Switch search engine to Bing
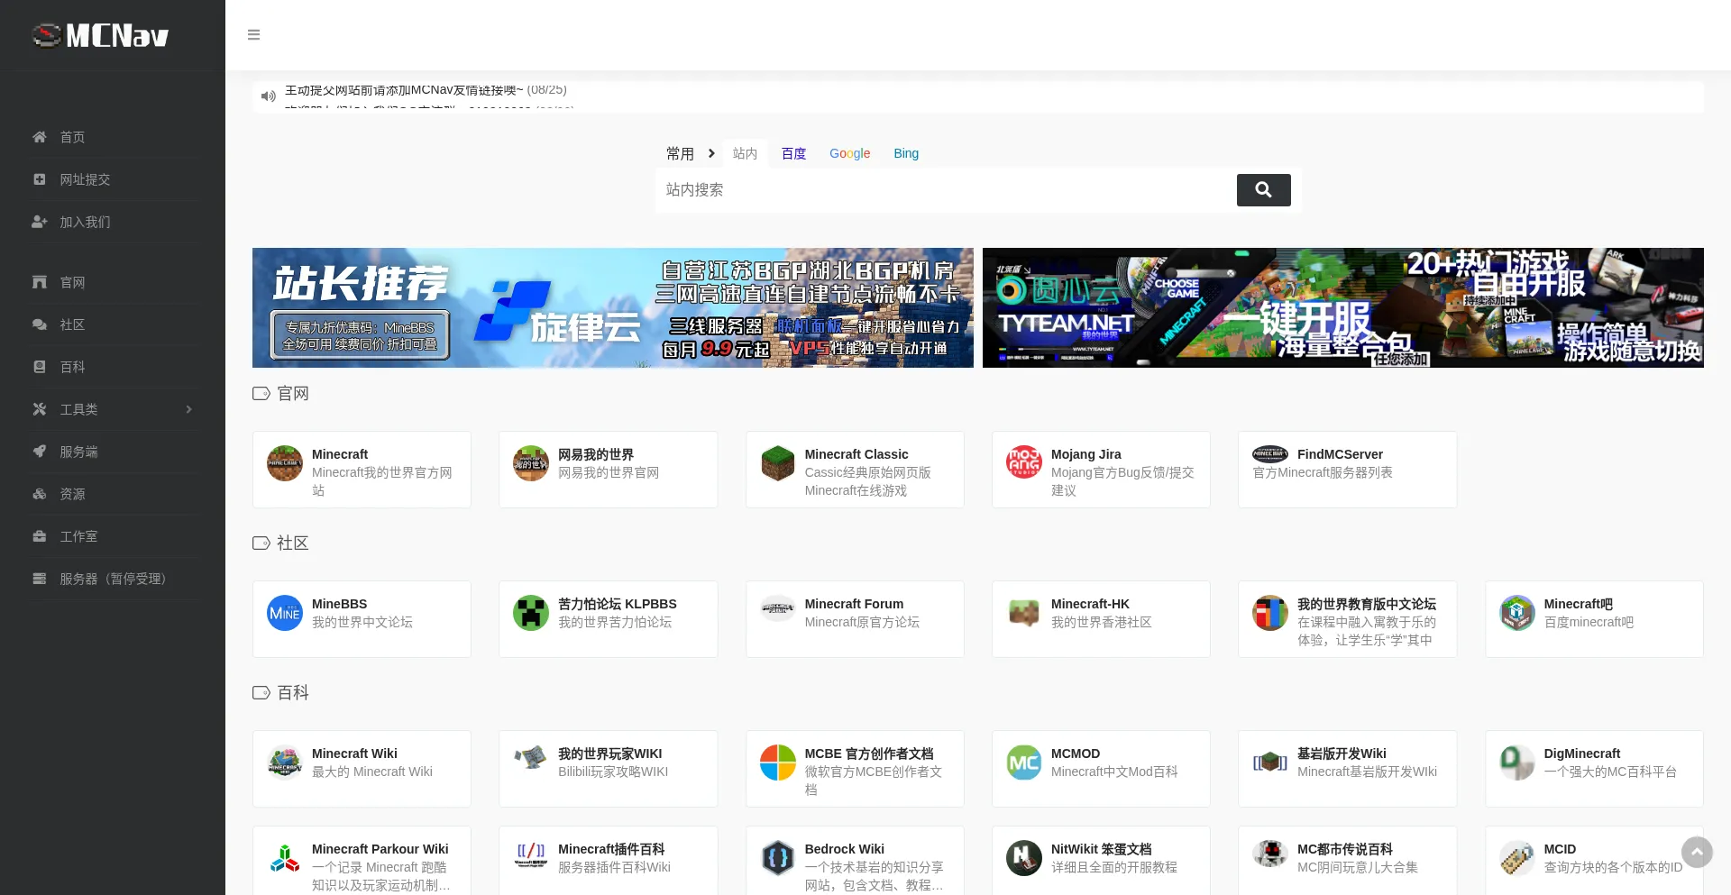Image resolution: width=1731 pixels, height=895 pixels. click(x=906, y=154)
